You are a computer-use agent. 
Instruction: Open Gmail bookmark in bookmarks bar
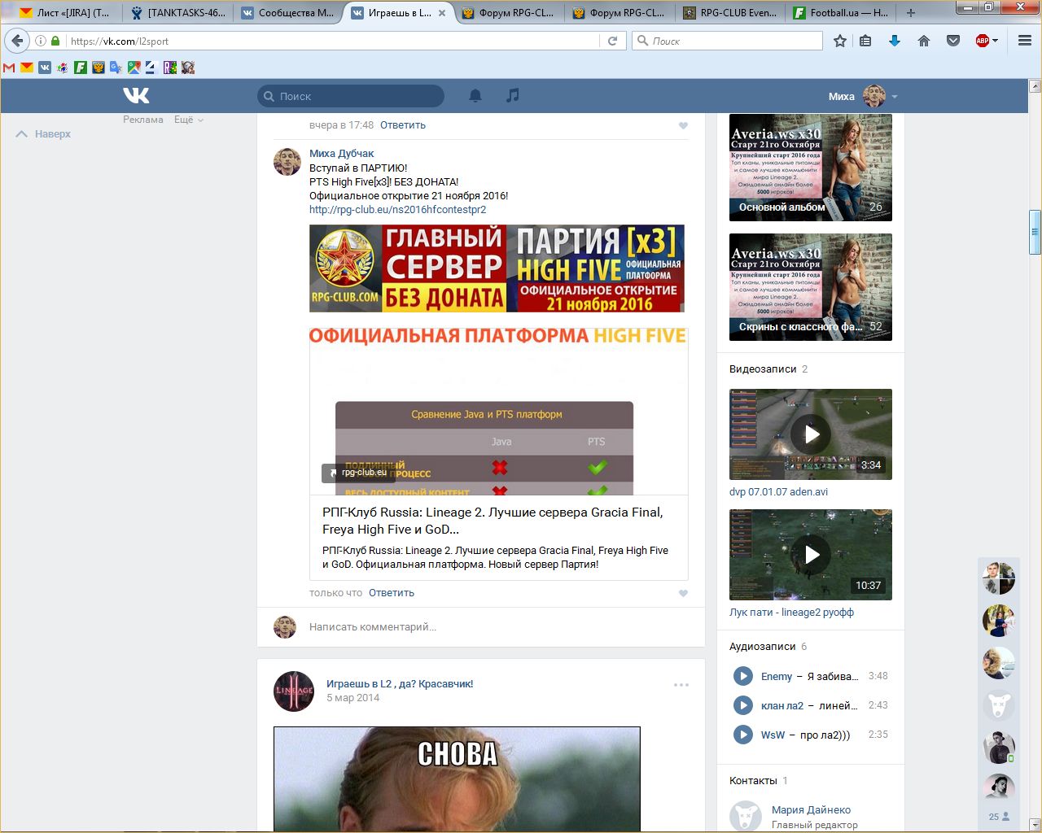point(9,68)
